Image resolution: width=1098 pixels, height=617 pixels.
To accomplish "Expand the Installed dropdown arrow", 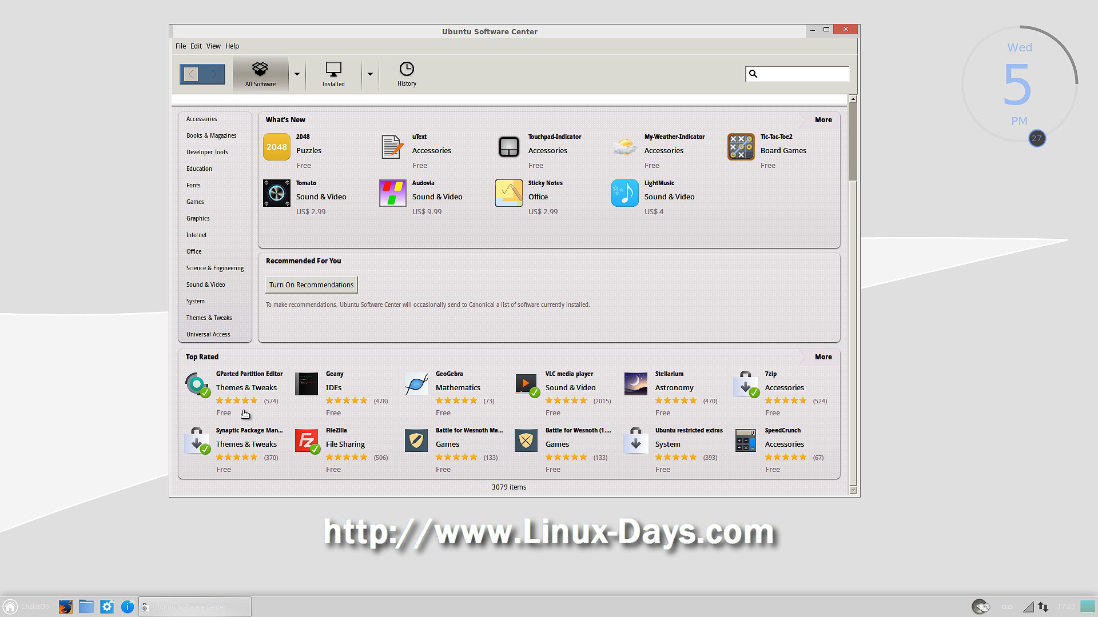I will [370, 74].
